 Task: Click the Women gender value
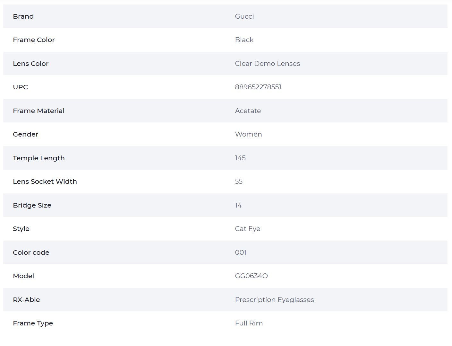point(248,134)
